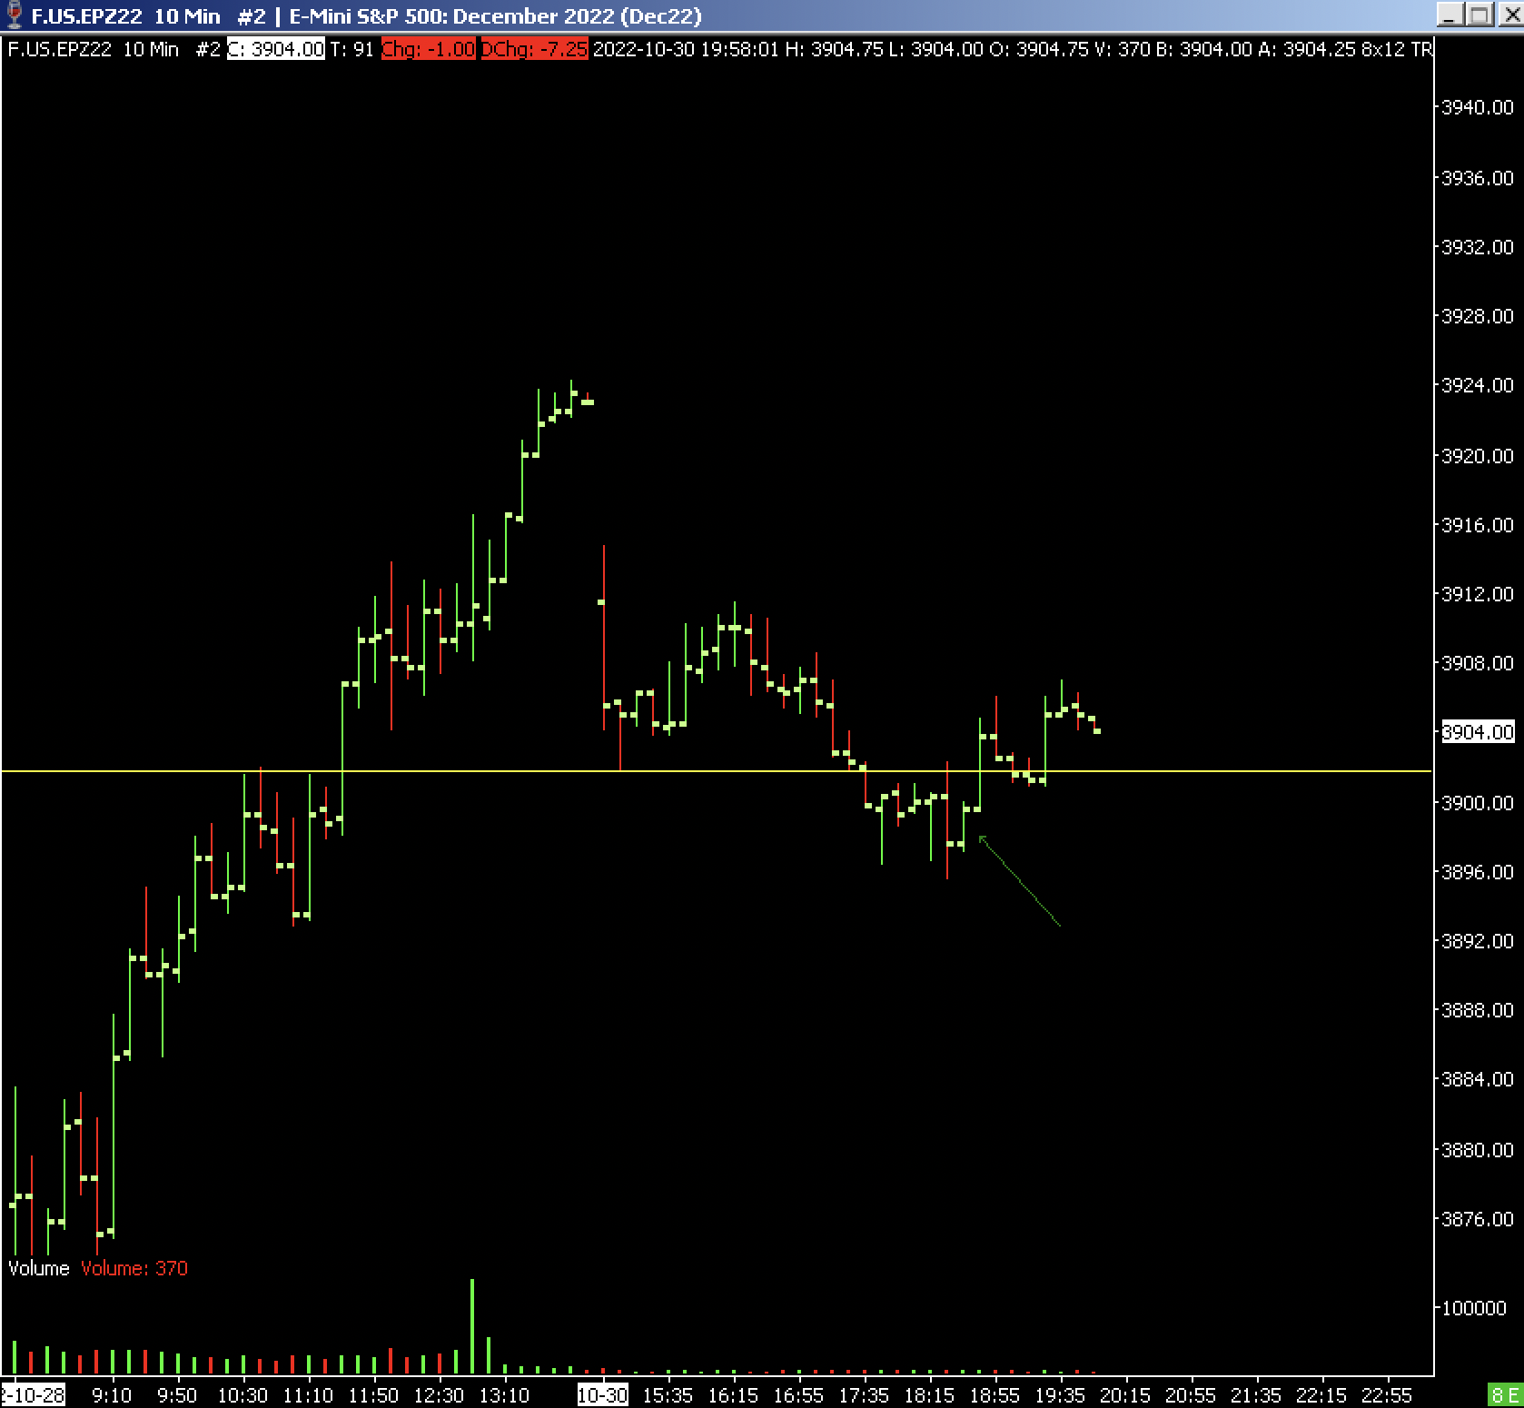
Task: Click the 3876.00 price scale label
Action: click(x=1478, y=1219)
